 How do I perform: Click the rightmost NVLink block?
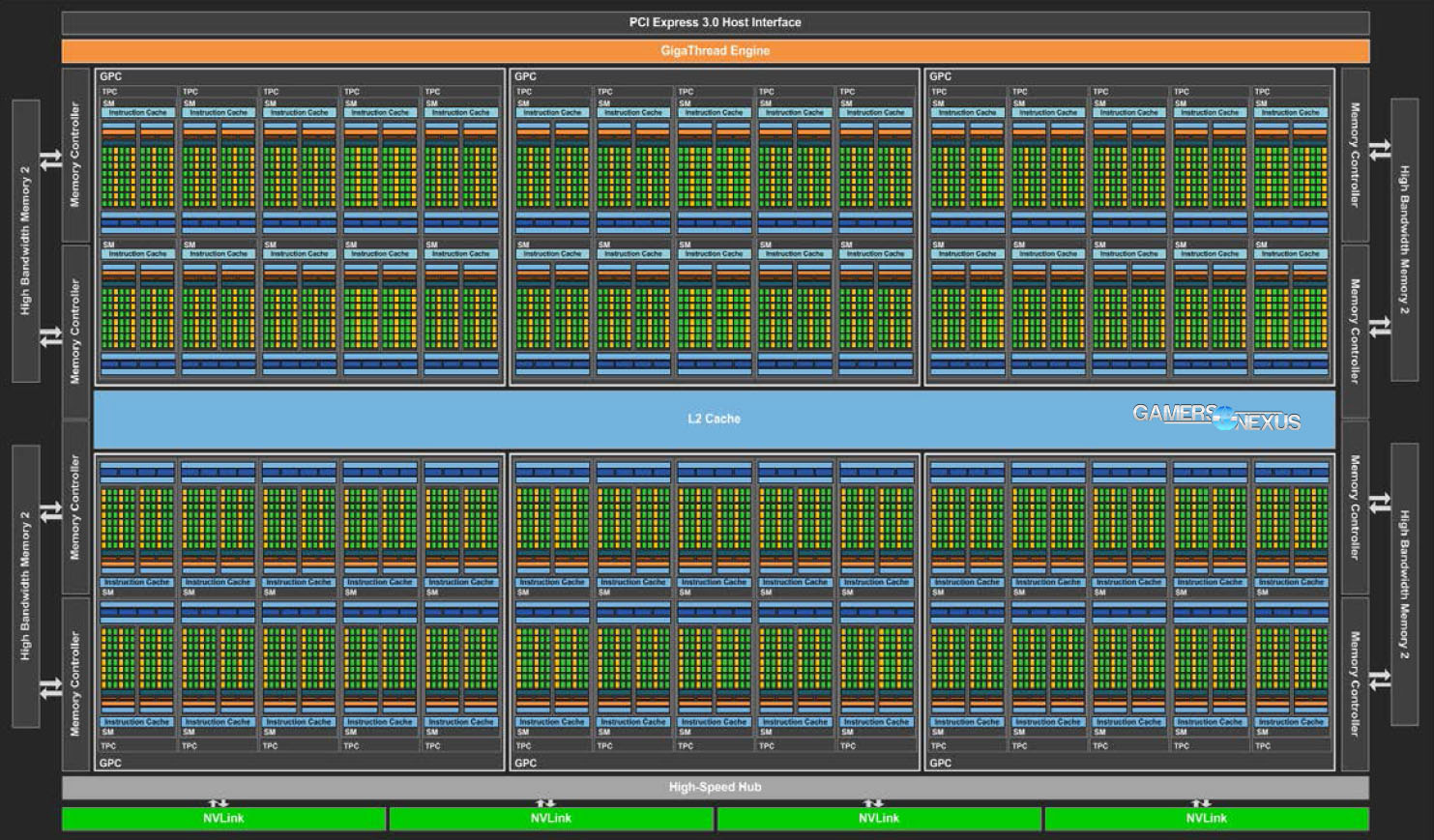coord(1203,818)
